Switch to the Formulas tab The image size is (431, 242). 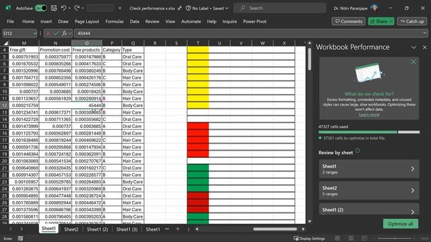coord(114,22)
